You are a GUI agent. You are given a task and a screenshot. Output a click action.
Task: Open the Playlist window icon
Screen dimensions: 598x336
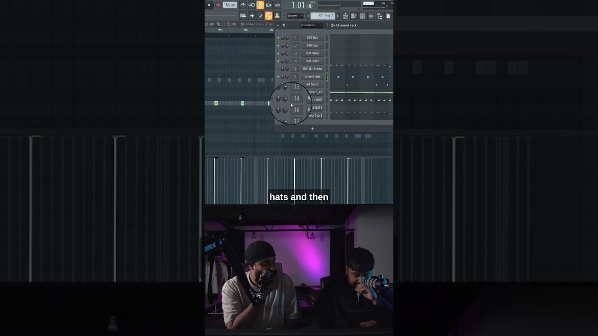point(345,16)
